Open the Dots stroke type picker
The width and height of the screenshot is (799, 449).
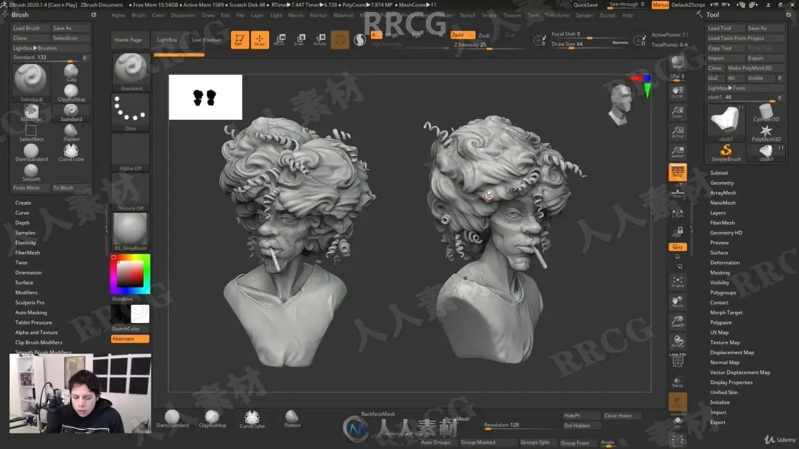[x=130, y=112]
